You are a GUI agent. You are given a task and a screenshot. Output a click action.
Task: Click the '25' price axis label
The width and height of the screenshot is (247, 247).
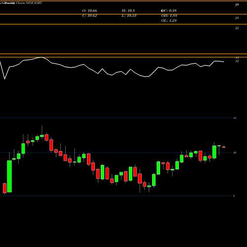[237, 18]
